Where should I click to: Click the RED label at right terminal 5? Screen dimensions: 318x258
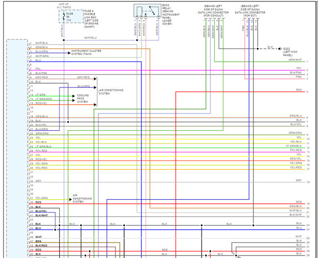click(x=299, y=90)
